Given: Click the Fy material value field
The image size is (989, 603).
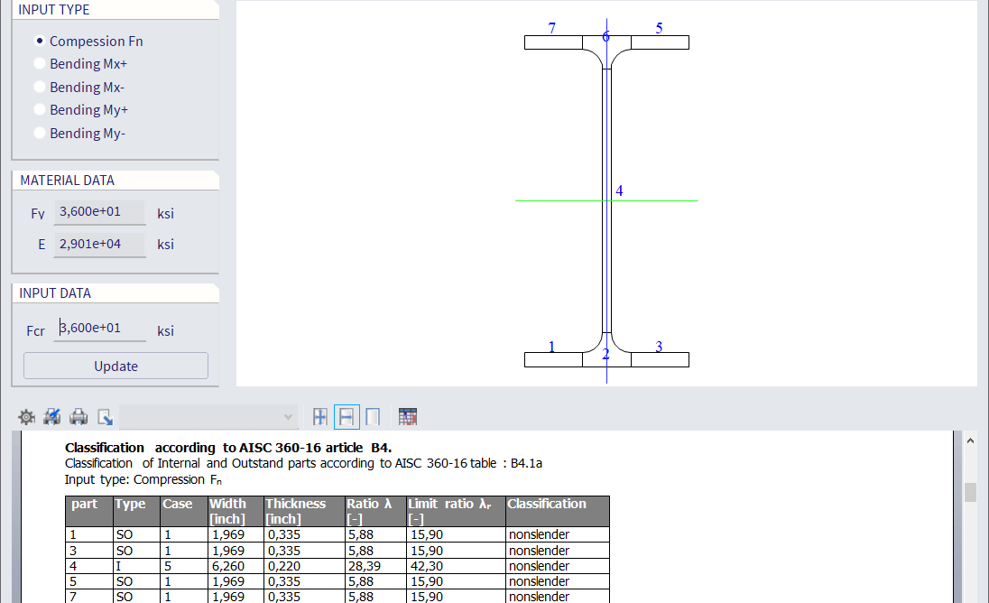Looking at the screenshot, I should tap(99, 213).
